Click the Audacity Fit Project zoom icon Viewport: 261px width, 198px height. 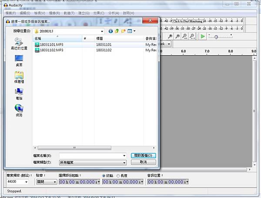192,36
